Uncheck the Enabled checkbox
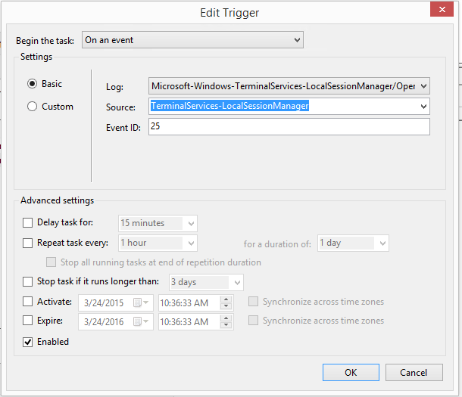 tap(28, 342)
